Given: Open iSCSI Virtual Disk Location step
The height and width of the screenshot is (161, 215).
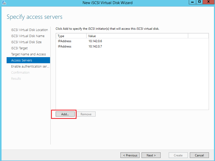Looking at the screenshot, I should tap(29, 30).
